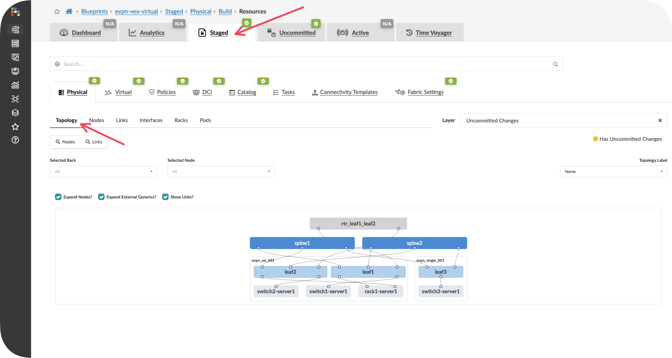Expand the Selected Node dropdown

coord(221,172)
